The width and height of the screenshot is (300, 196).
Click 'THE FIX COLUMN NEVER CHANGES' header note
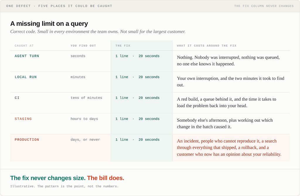(264, 6)
